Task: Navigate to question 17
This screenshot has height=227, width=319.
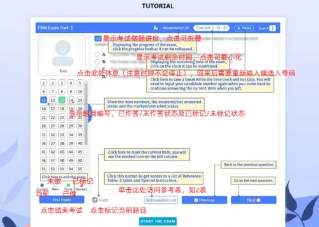Action: pyautogui.click(x=53, y=109)
